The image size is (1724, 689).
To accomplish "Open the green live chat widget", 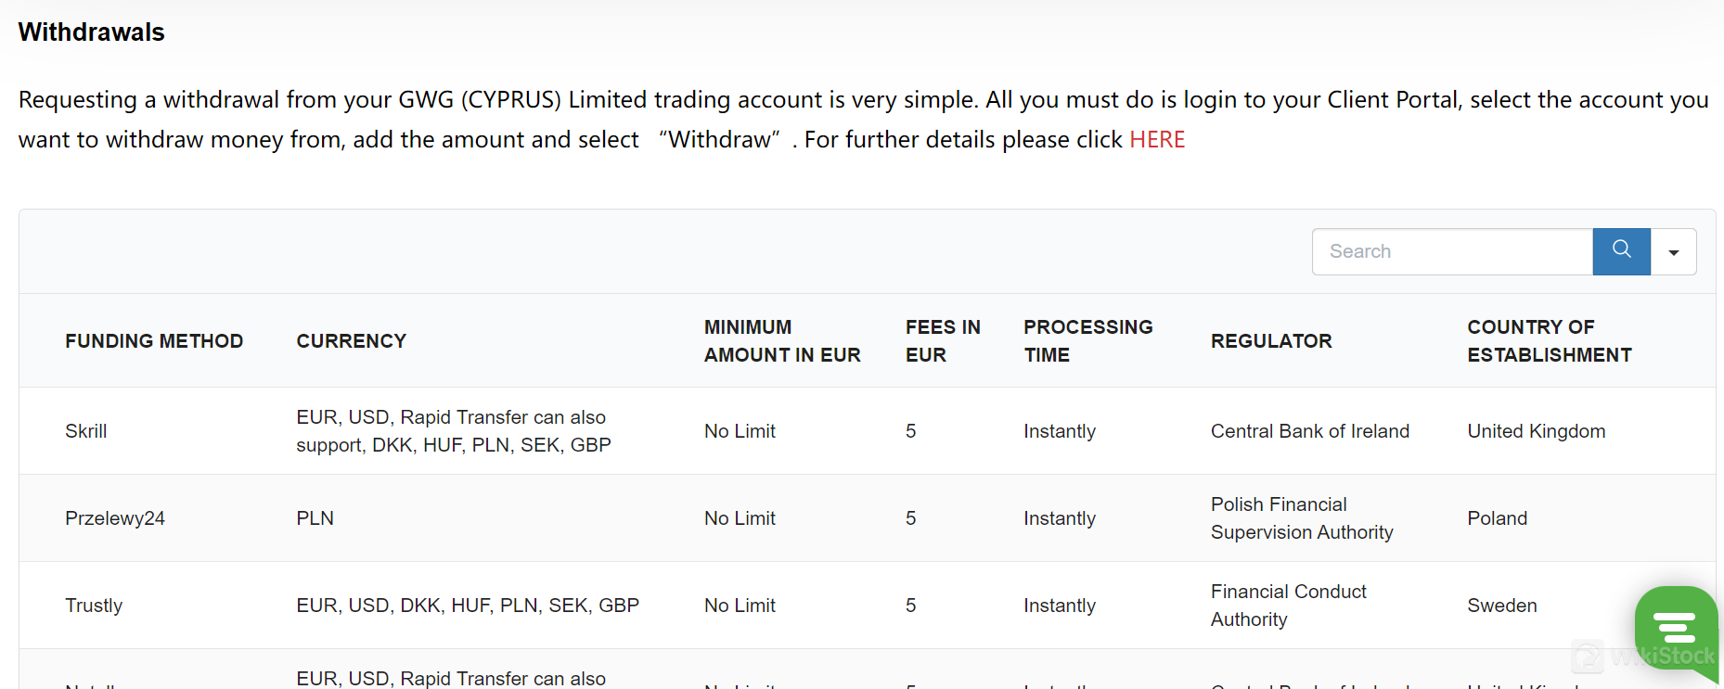I will point(1675,628).
